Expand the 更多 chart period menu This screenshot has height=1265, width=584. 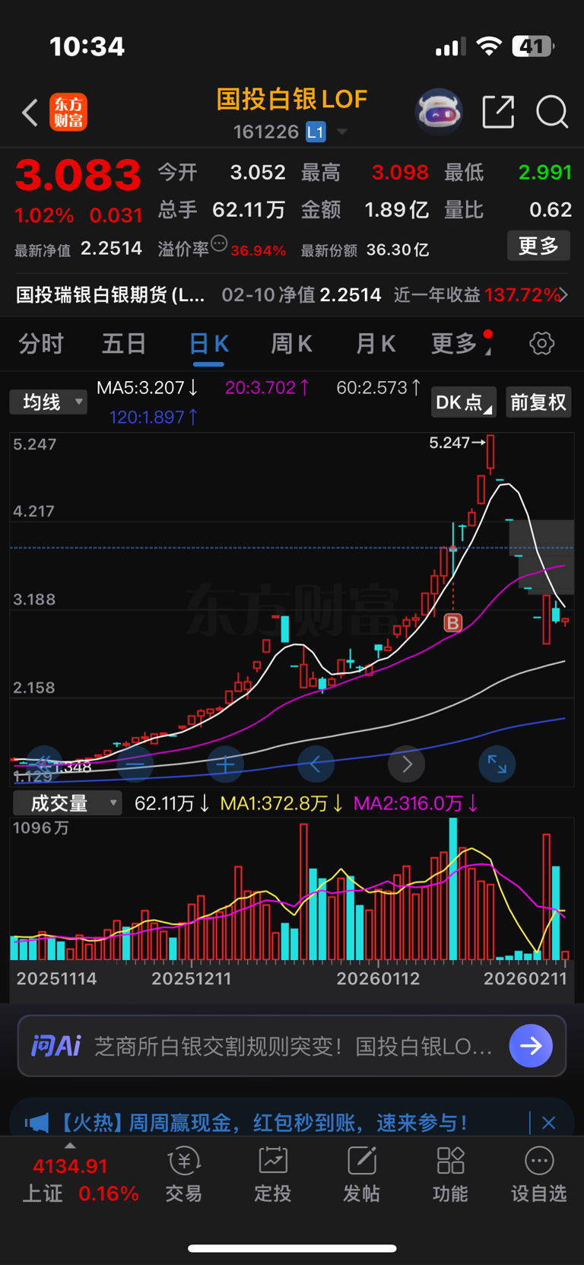462,344
